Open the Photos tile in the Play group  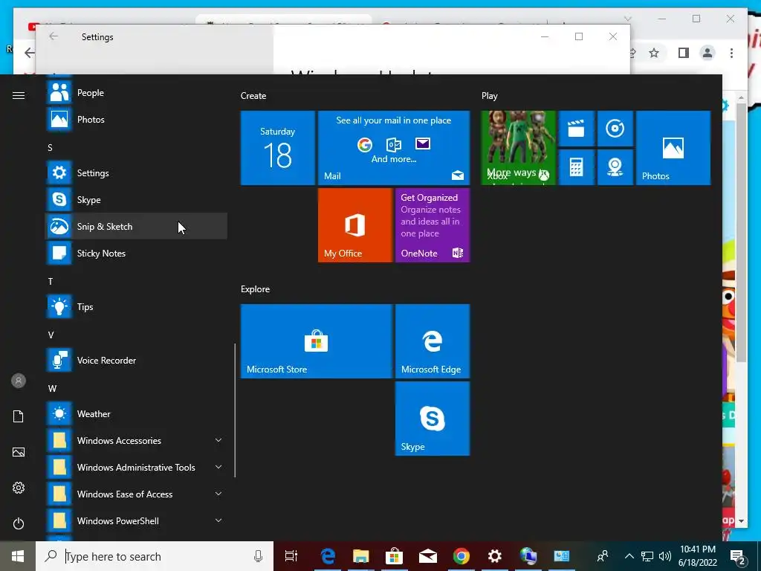click(673, 148)
